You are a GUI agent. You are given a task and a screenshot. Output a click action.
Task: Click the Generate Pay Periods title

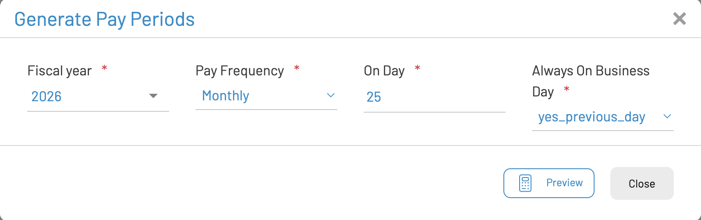pyautogui.click(x=105, y=19)
